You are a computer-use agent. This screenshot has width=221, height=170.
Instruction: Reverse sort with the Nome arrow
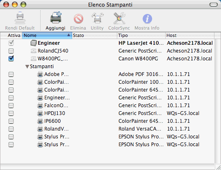pos(68,35)
